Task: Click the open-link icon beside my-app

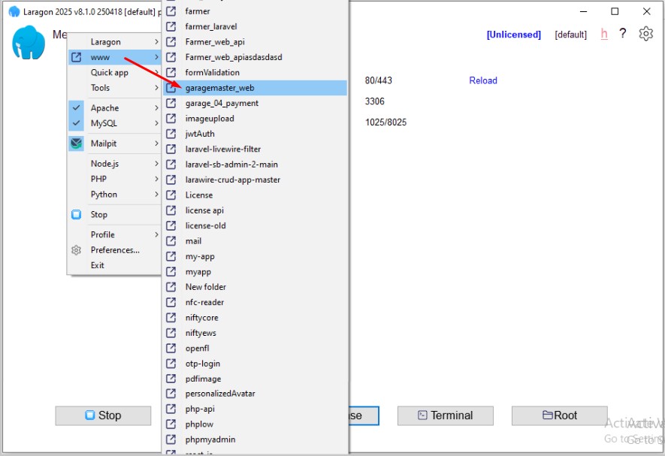Action: pyautogui.click(x=171, y=256)
